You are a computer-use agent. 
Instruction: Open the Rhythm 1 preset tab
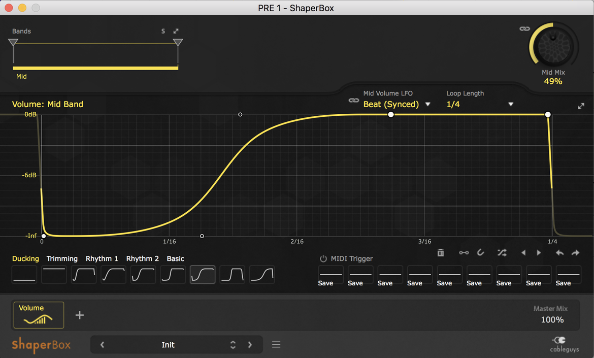(102, 259)
